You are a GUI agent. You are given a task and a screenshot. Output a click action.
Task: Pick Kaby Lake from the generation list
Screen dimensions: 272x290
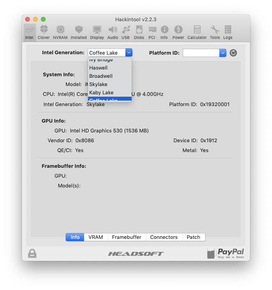[x=110, y=92]
